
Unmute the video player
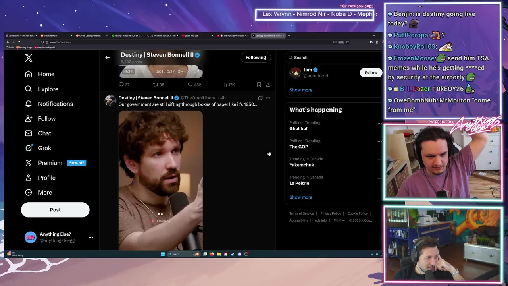[180, 71]
